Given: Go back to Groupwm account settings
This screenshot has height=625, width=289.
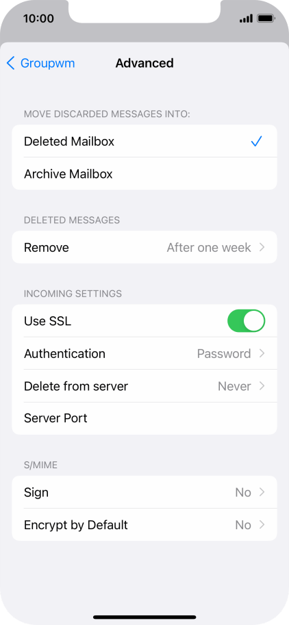Looking at the screenshot, I should pyautogui.click(x=40, y=63).
